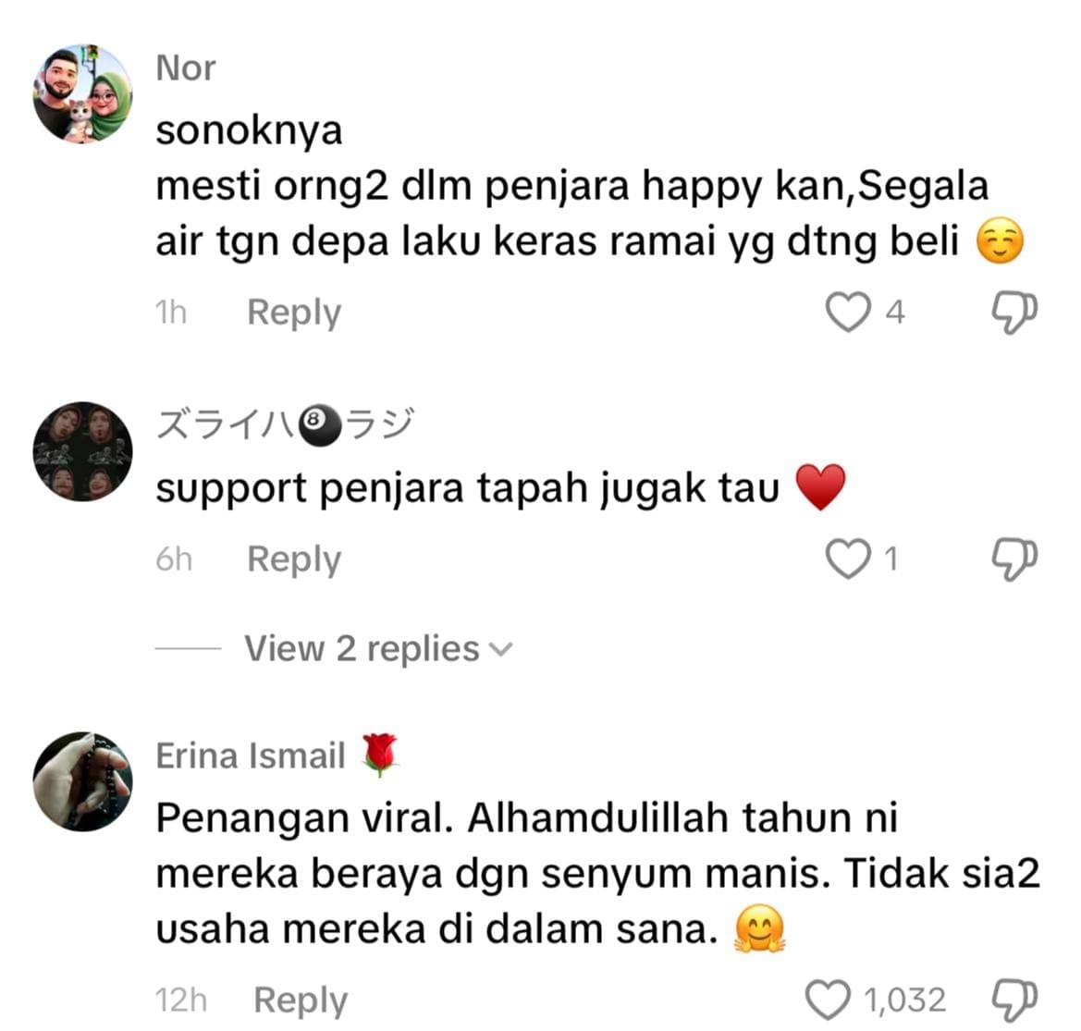The width and height of the screenshot is (1081, 1031).
Task: Visit ズライハ ラジ profile via username
Action: [285, 424]
